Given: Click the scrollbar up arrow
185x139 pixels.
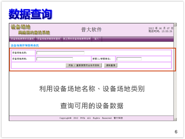Looking at the screenshot, I should point(175,25).
